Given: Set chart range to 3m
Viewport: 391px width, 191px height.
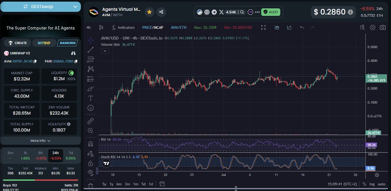Looking at the screenshot, I should coord(127,184).
